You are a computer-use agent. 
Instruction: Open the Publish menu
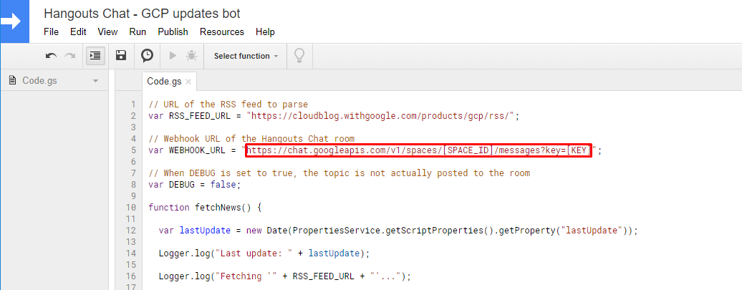click(x=173, y=32)
